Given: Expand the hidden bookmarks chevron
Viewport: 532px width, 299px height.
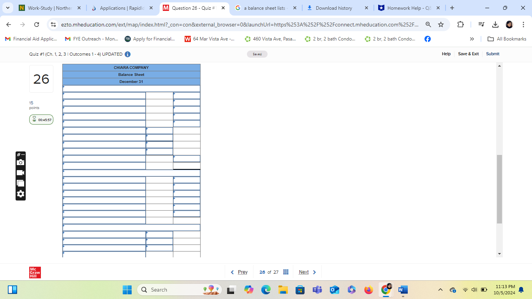Looking at the screenshot, I should pos(472,39).
